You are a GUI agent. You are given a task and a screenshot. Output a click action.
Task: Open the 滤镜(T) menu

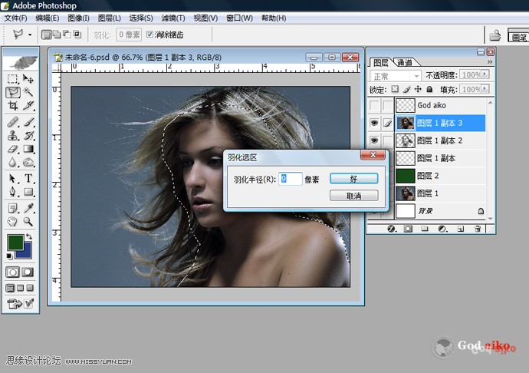pyautogui.click(x=169, y=18)
